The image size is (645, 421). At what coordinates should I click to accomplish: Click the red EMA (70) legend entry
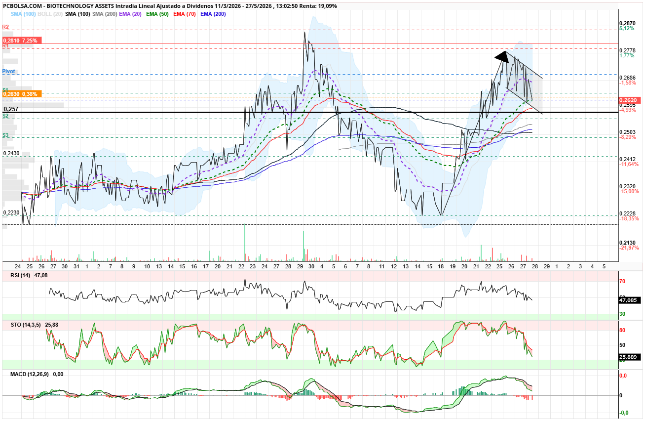[x=185, y=14]
